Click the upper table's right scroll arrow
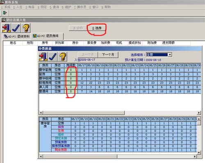Screen dimensions: 205x163 199,113
